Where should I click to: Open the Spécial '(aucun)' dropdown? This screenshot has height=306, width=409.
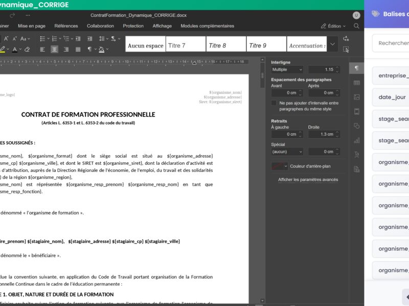[x=287, y=151]
